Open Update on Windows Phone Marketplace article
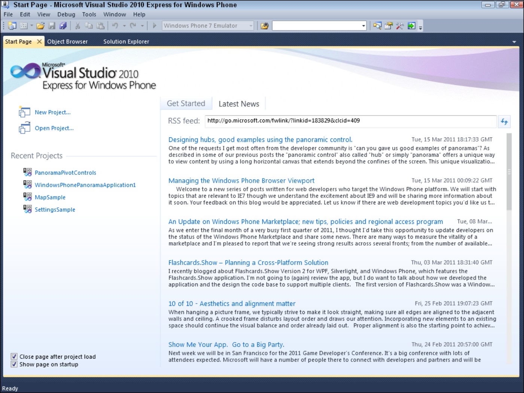524x393 pixels. click(305, 222)
